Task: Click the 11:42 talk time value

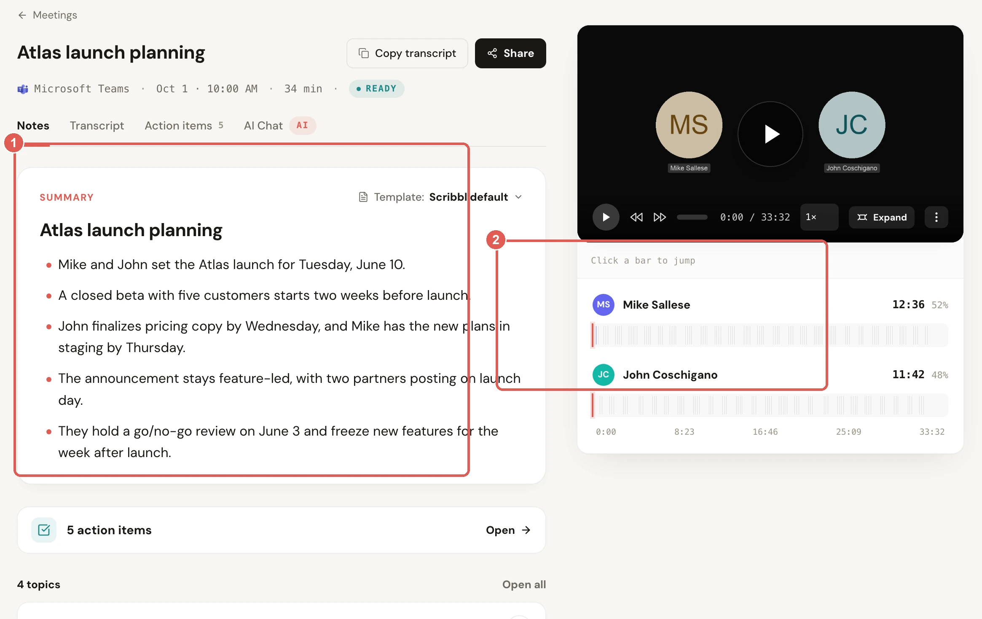Action: (908, 374)
